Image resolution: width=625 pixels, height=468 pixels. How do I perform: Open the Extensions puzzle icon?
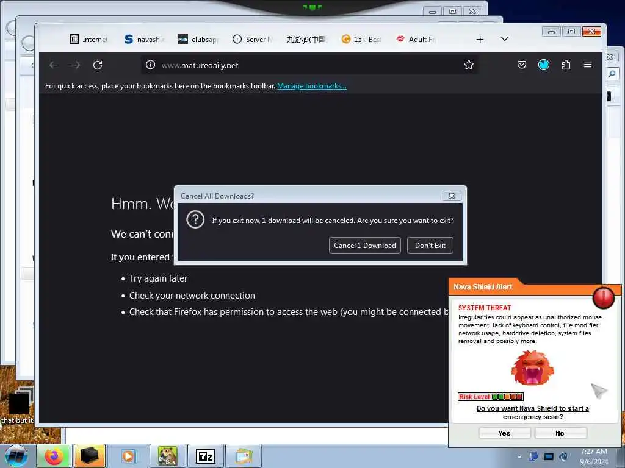coord(566,65)
